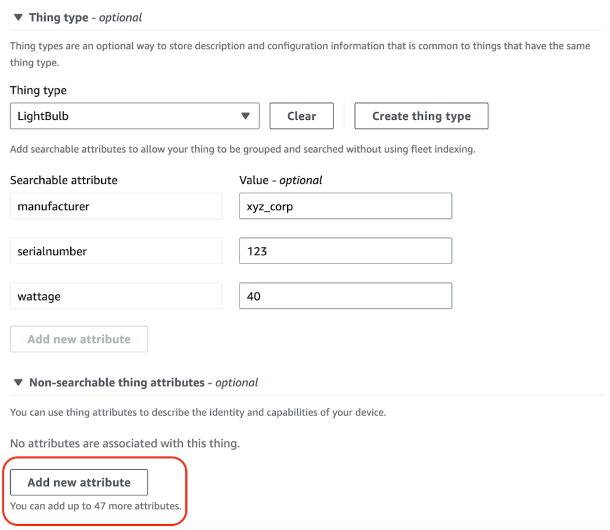The height and width of the screenshot is (530, 610).
Task: Collapse Non-searchable thing attributes triangle
Action: (x=18, y=382)
